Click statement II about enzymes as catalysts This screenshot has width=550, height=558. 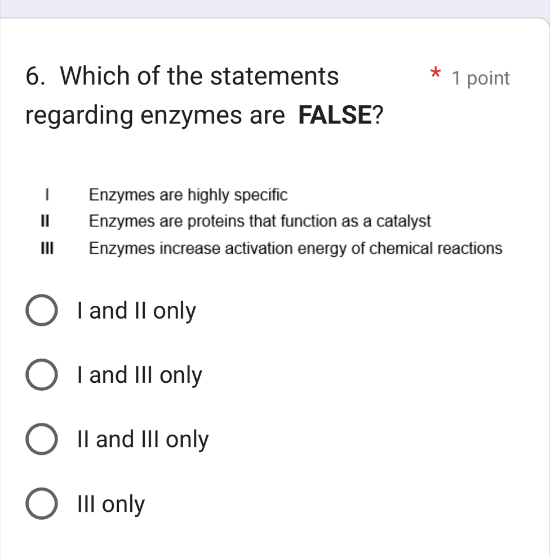point(260,221)
